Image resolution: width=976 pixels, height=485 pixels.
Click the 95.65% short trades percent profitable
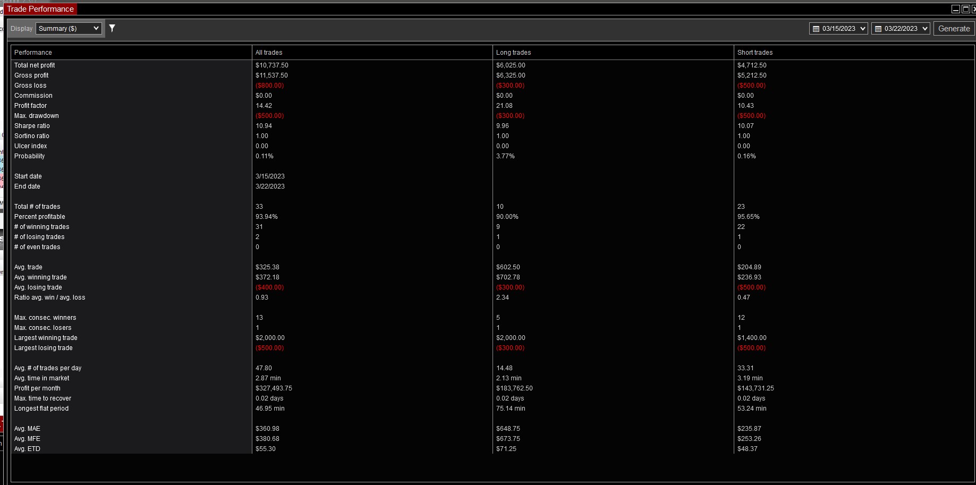click(x=749, y=217)
